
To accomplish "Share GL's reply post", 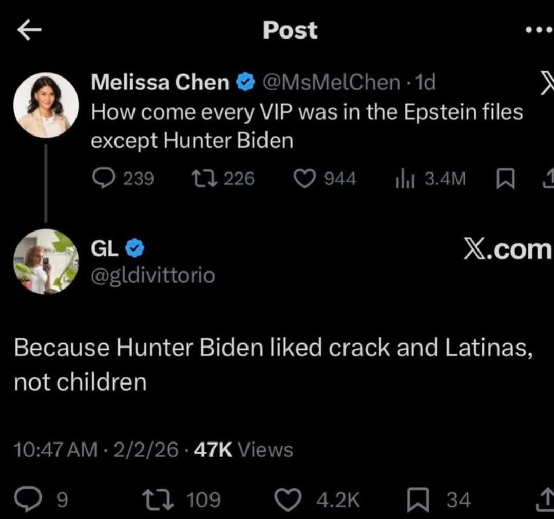I will tap(543, 499).
